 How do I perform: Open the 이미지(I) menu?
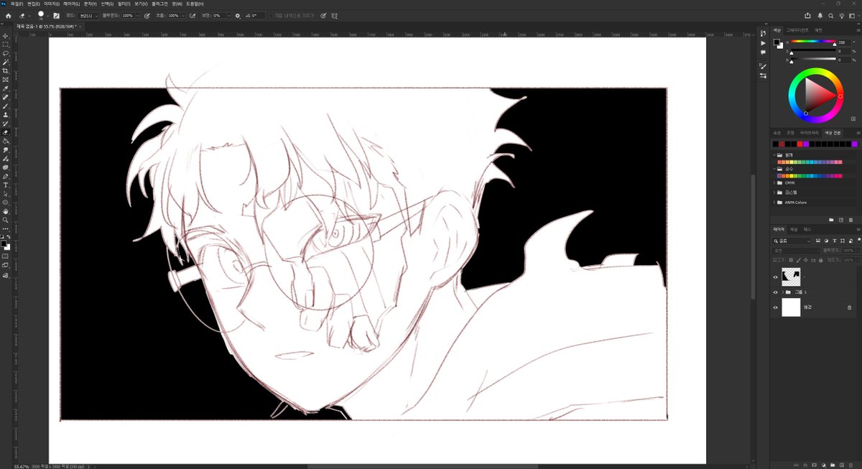[x=53, y=4]
